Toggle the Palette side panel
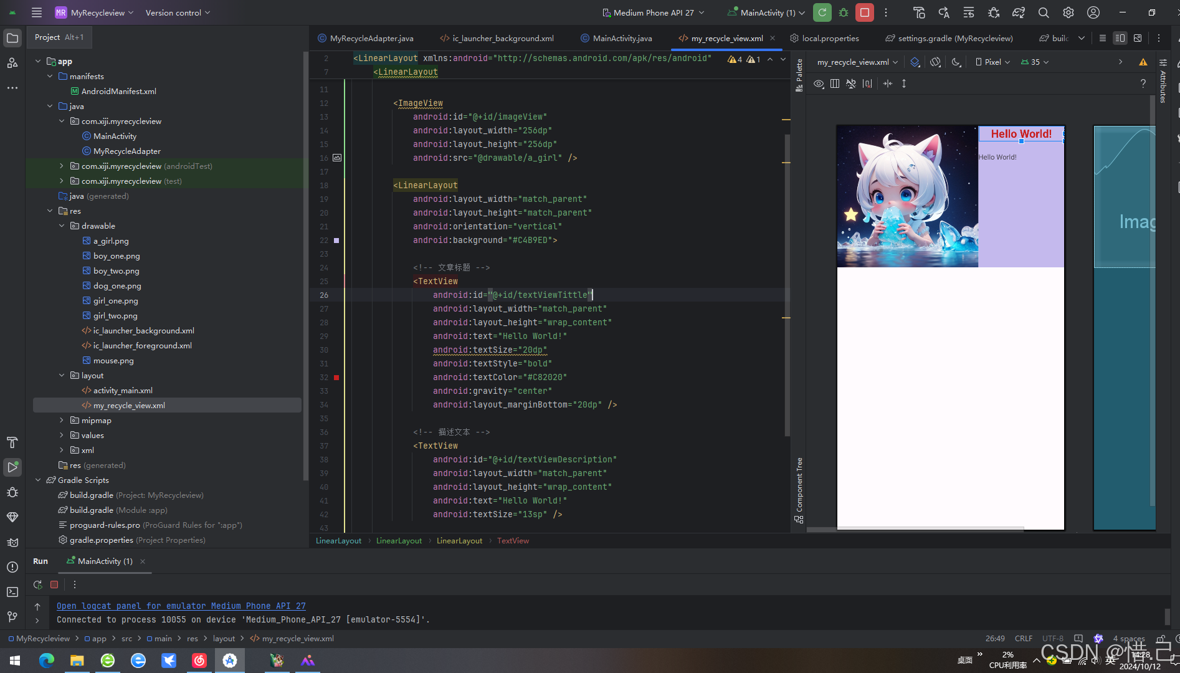This screenshot has width=1180, height=673. 799,75
